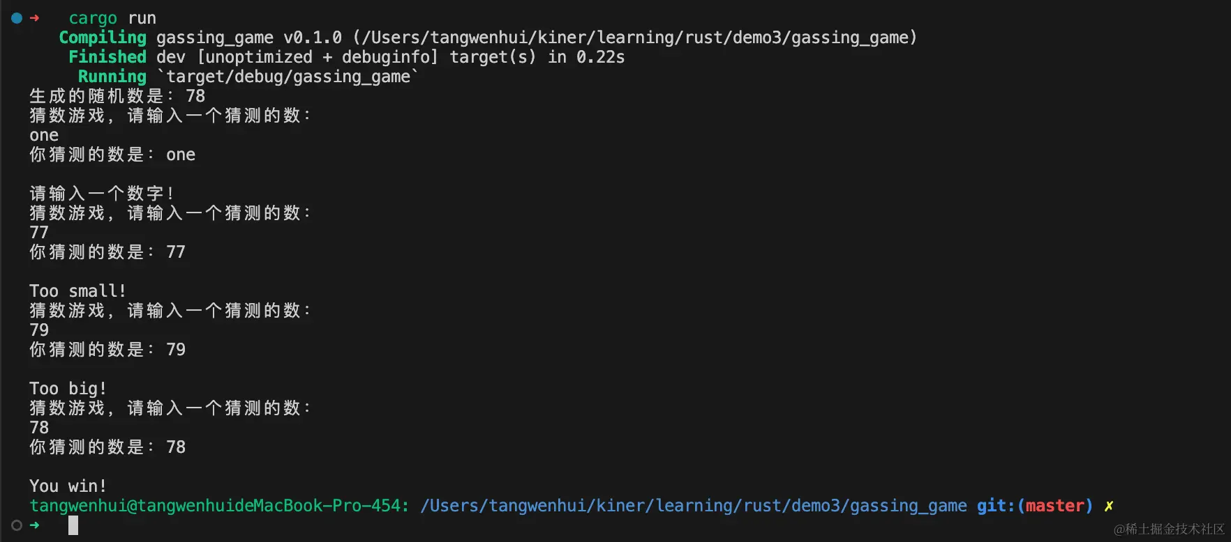1231x542 pixels.
Task: Click 'dev [unoptimized + debuginfo]' text
Action: pos(298,57)
